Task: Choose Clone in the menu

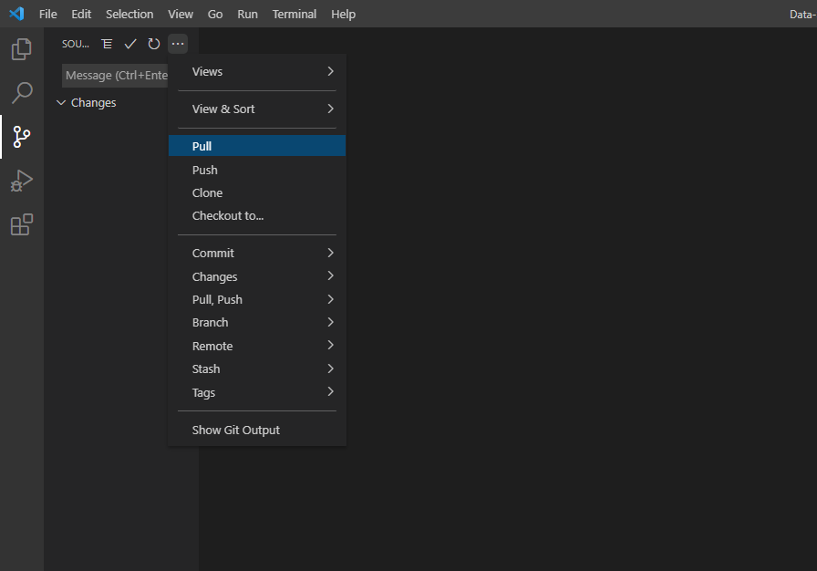Action: tap(257, 192)
